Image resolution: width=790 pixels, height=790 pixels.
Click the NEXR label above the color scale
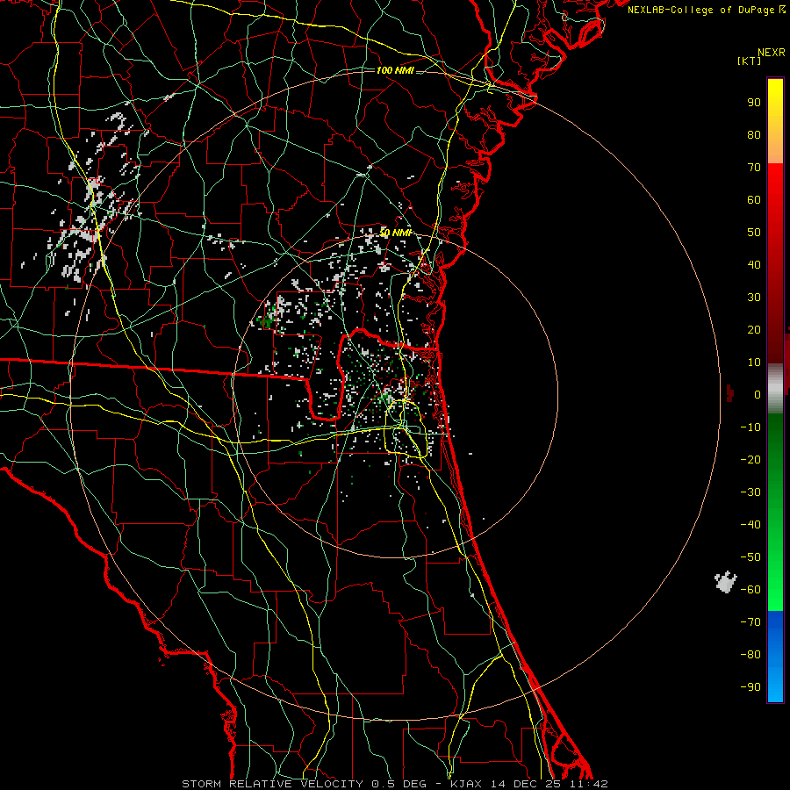click(772, 53)
